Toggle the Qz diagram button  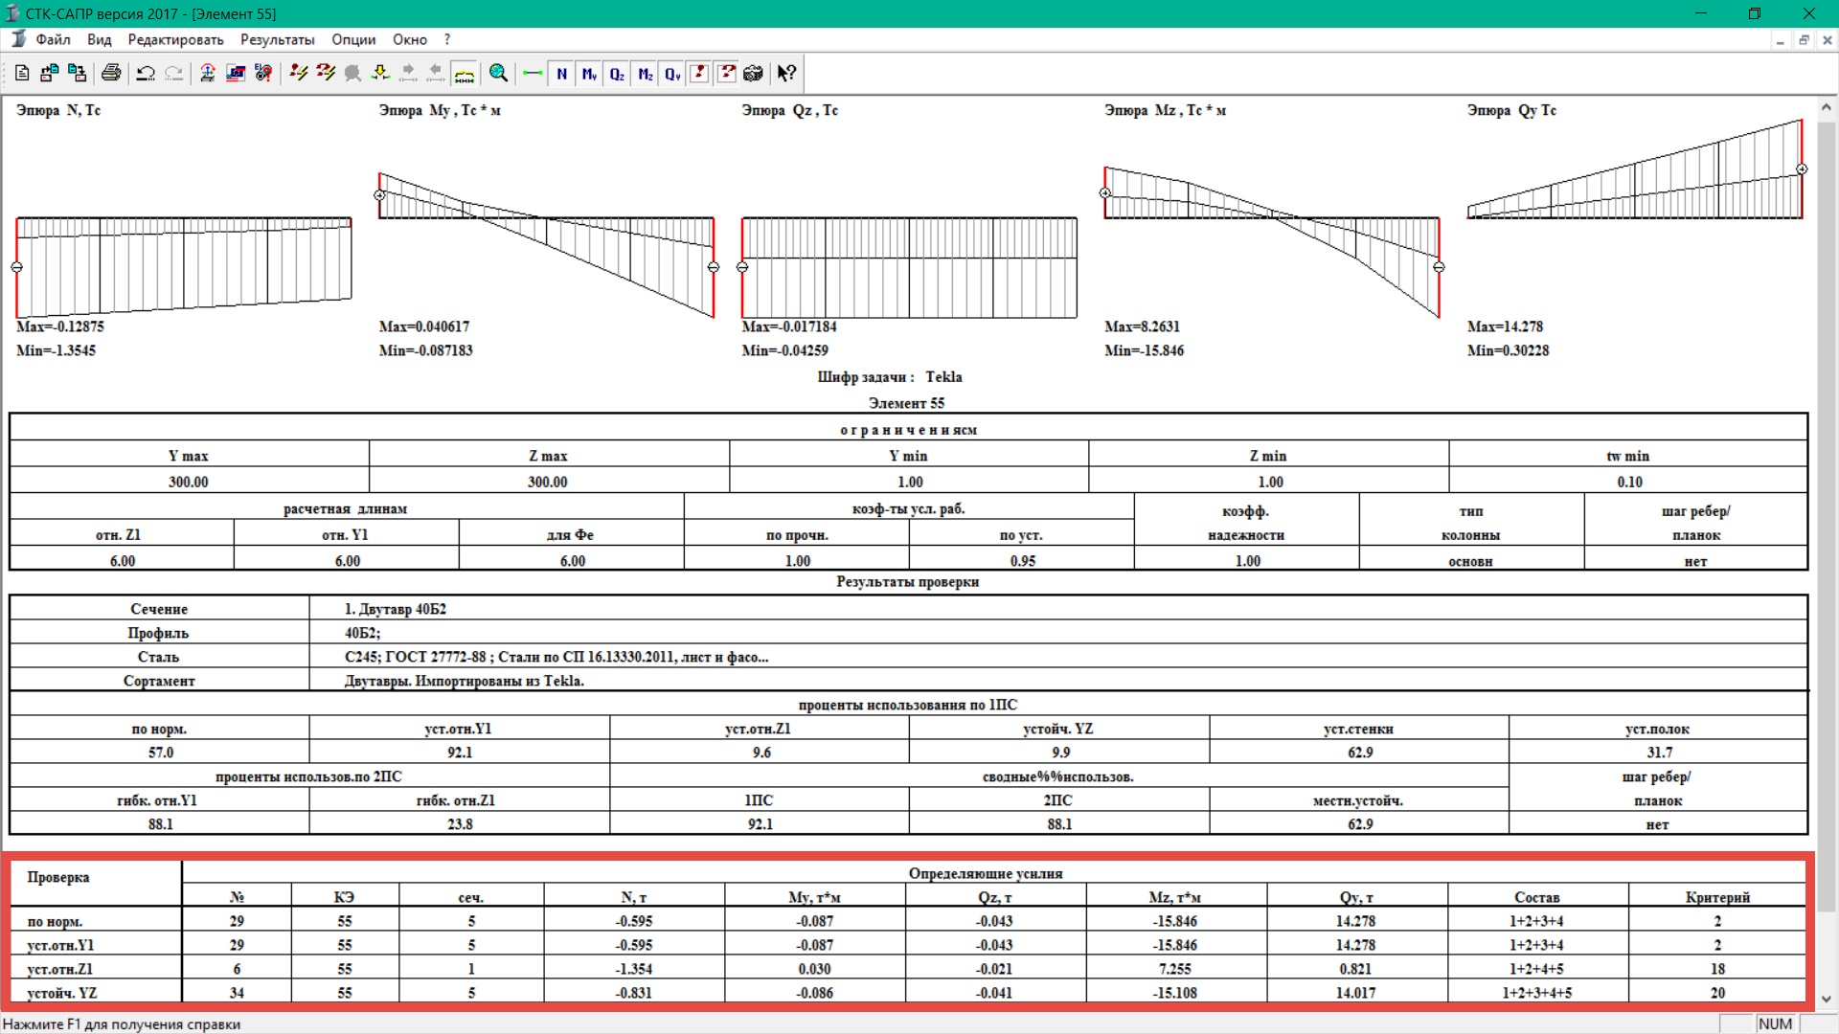(x=617, y=74)
